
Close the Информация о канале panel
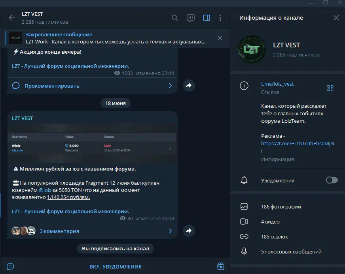(336, 18)
